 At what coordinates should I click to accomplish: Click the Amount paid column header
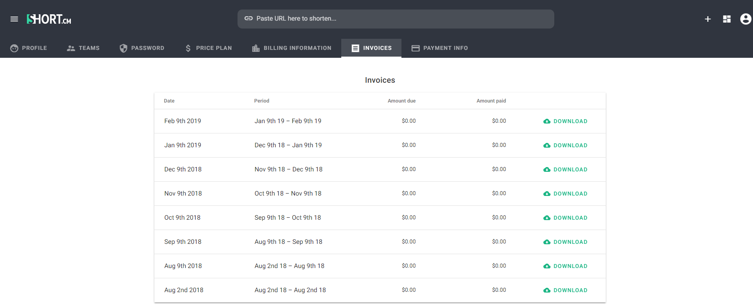[491, 101]
